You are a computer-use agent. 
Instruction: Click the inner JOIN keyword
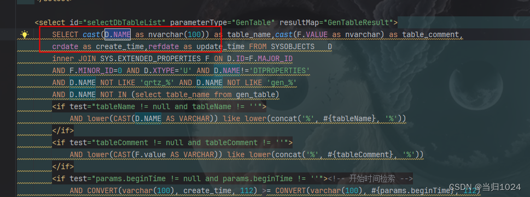(x=74, y=59)
